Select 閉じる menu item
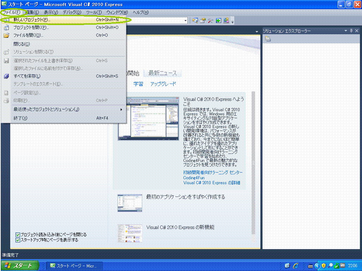Screen dimensions: 362x271 [64, 44]
